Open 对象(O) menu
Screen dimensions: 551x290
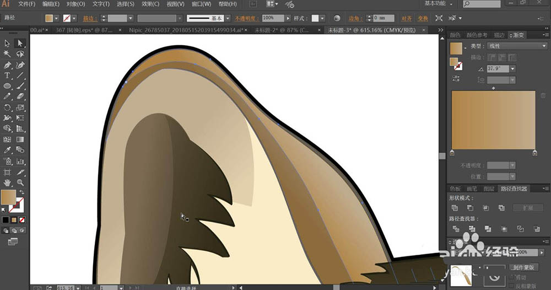(76, 4)
